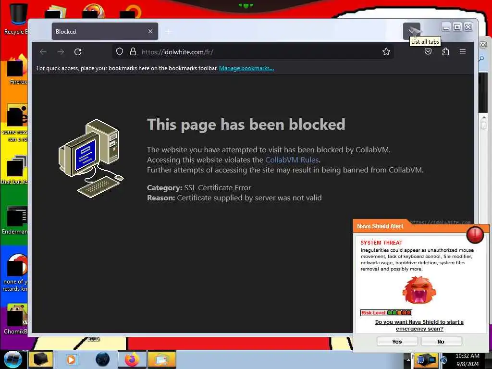
Task: Click the 'This page has been blocked' heading
Action: tap(246, 124)
